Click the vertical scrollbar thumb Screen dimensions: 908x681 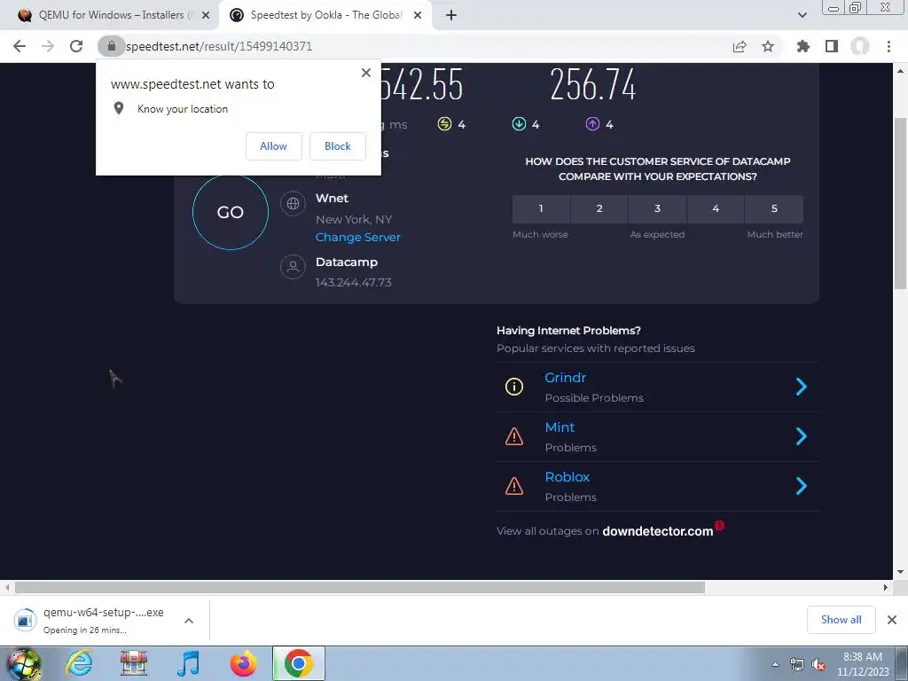pos(901,203)
